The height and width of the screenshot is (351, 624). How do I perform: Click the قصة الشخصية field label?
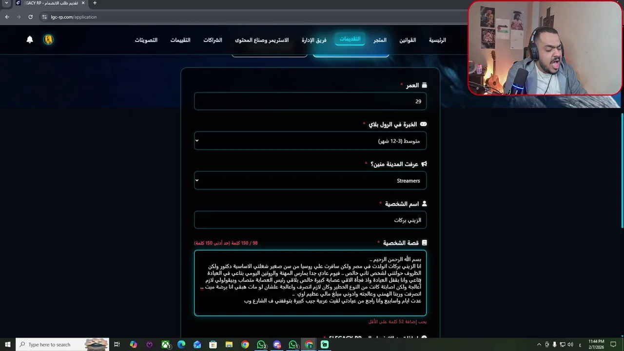coord(401,243)
